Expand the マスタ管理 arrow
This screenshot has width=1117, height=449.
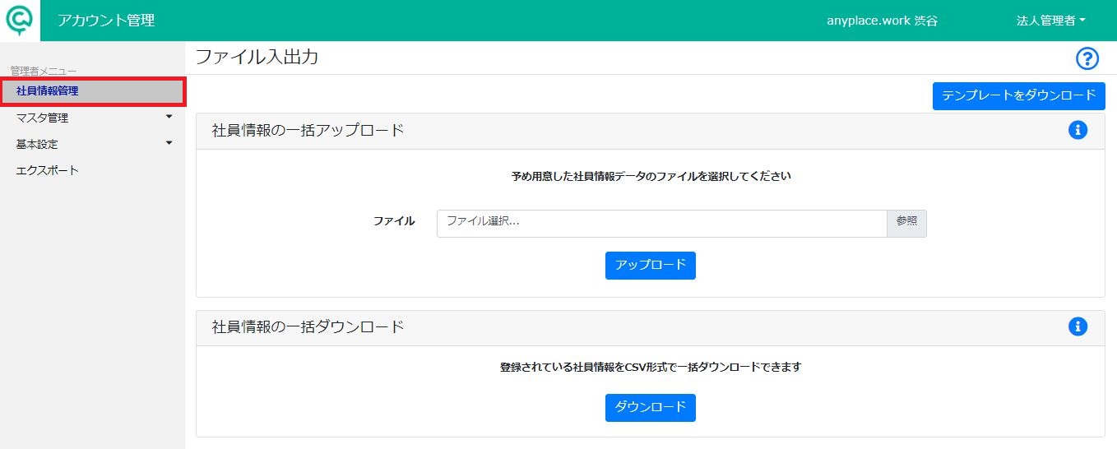click(x=169, y=117)
